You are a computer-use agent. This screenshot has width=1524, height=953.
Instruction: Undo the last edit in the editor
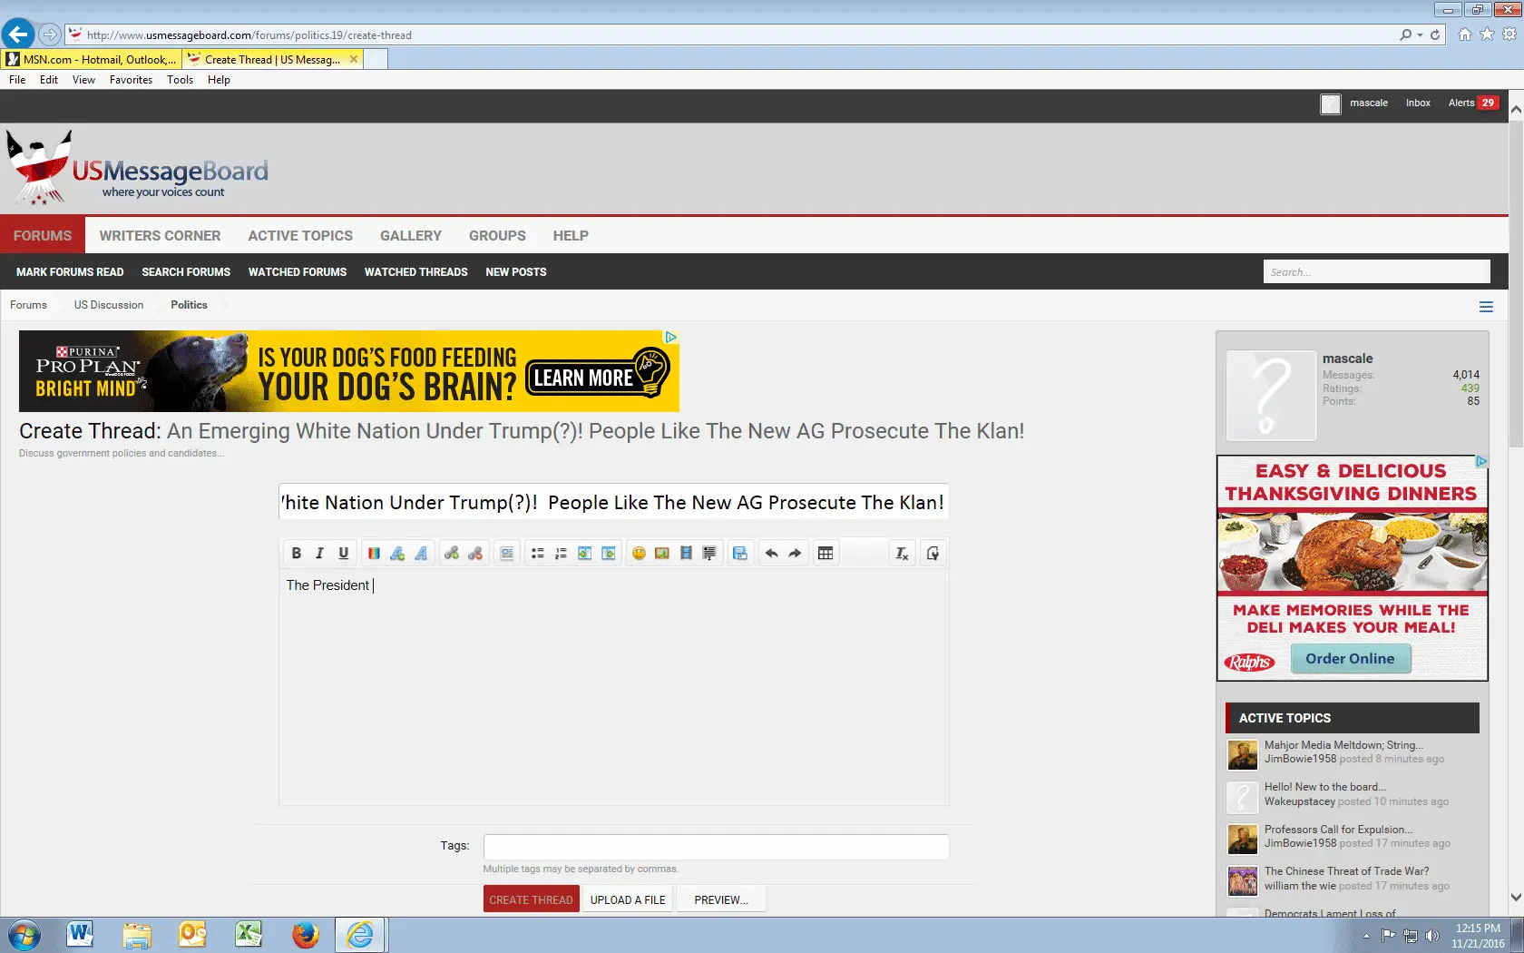click(x=771, y=553)
